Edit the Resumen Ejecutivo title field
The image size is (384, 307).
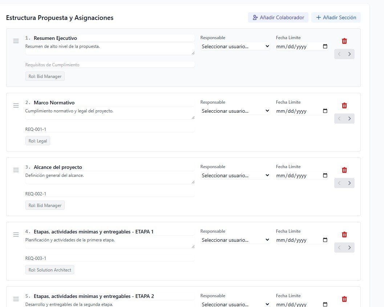pyautogui.click(x=114, y=38)
